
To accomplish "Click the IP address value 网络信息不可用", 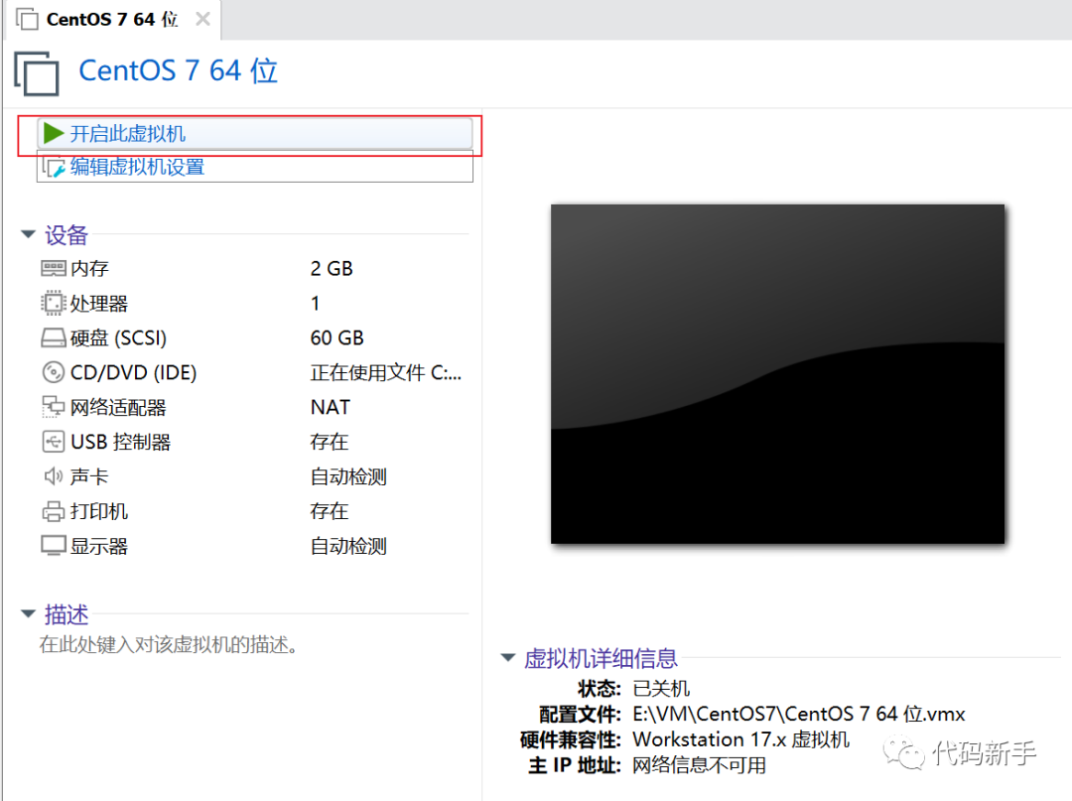I will [x=700, y=765].
